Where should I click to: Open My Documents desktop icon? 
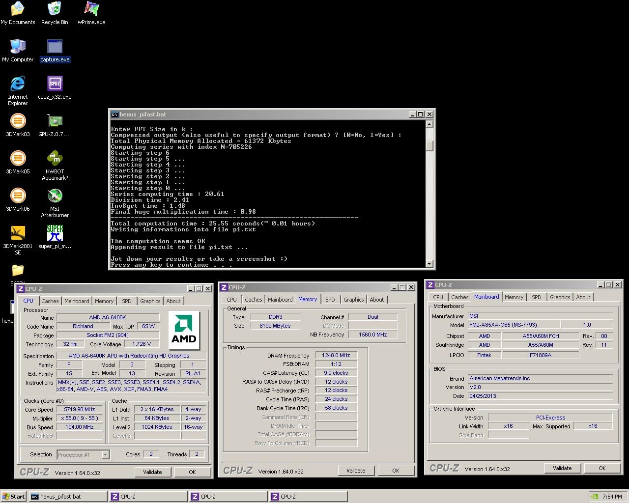[18, 13]
